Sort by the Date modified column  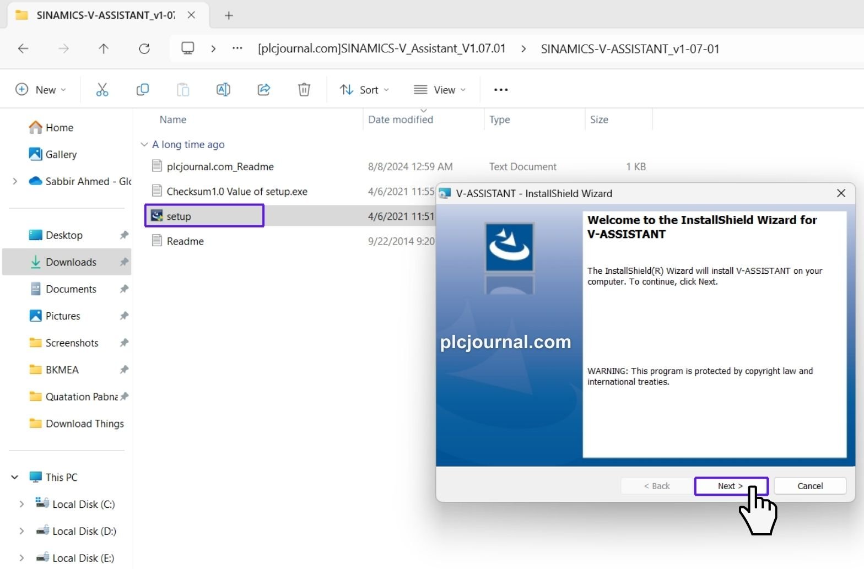pos(401,120)
